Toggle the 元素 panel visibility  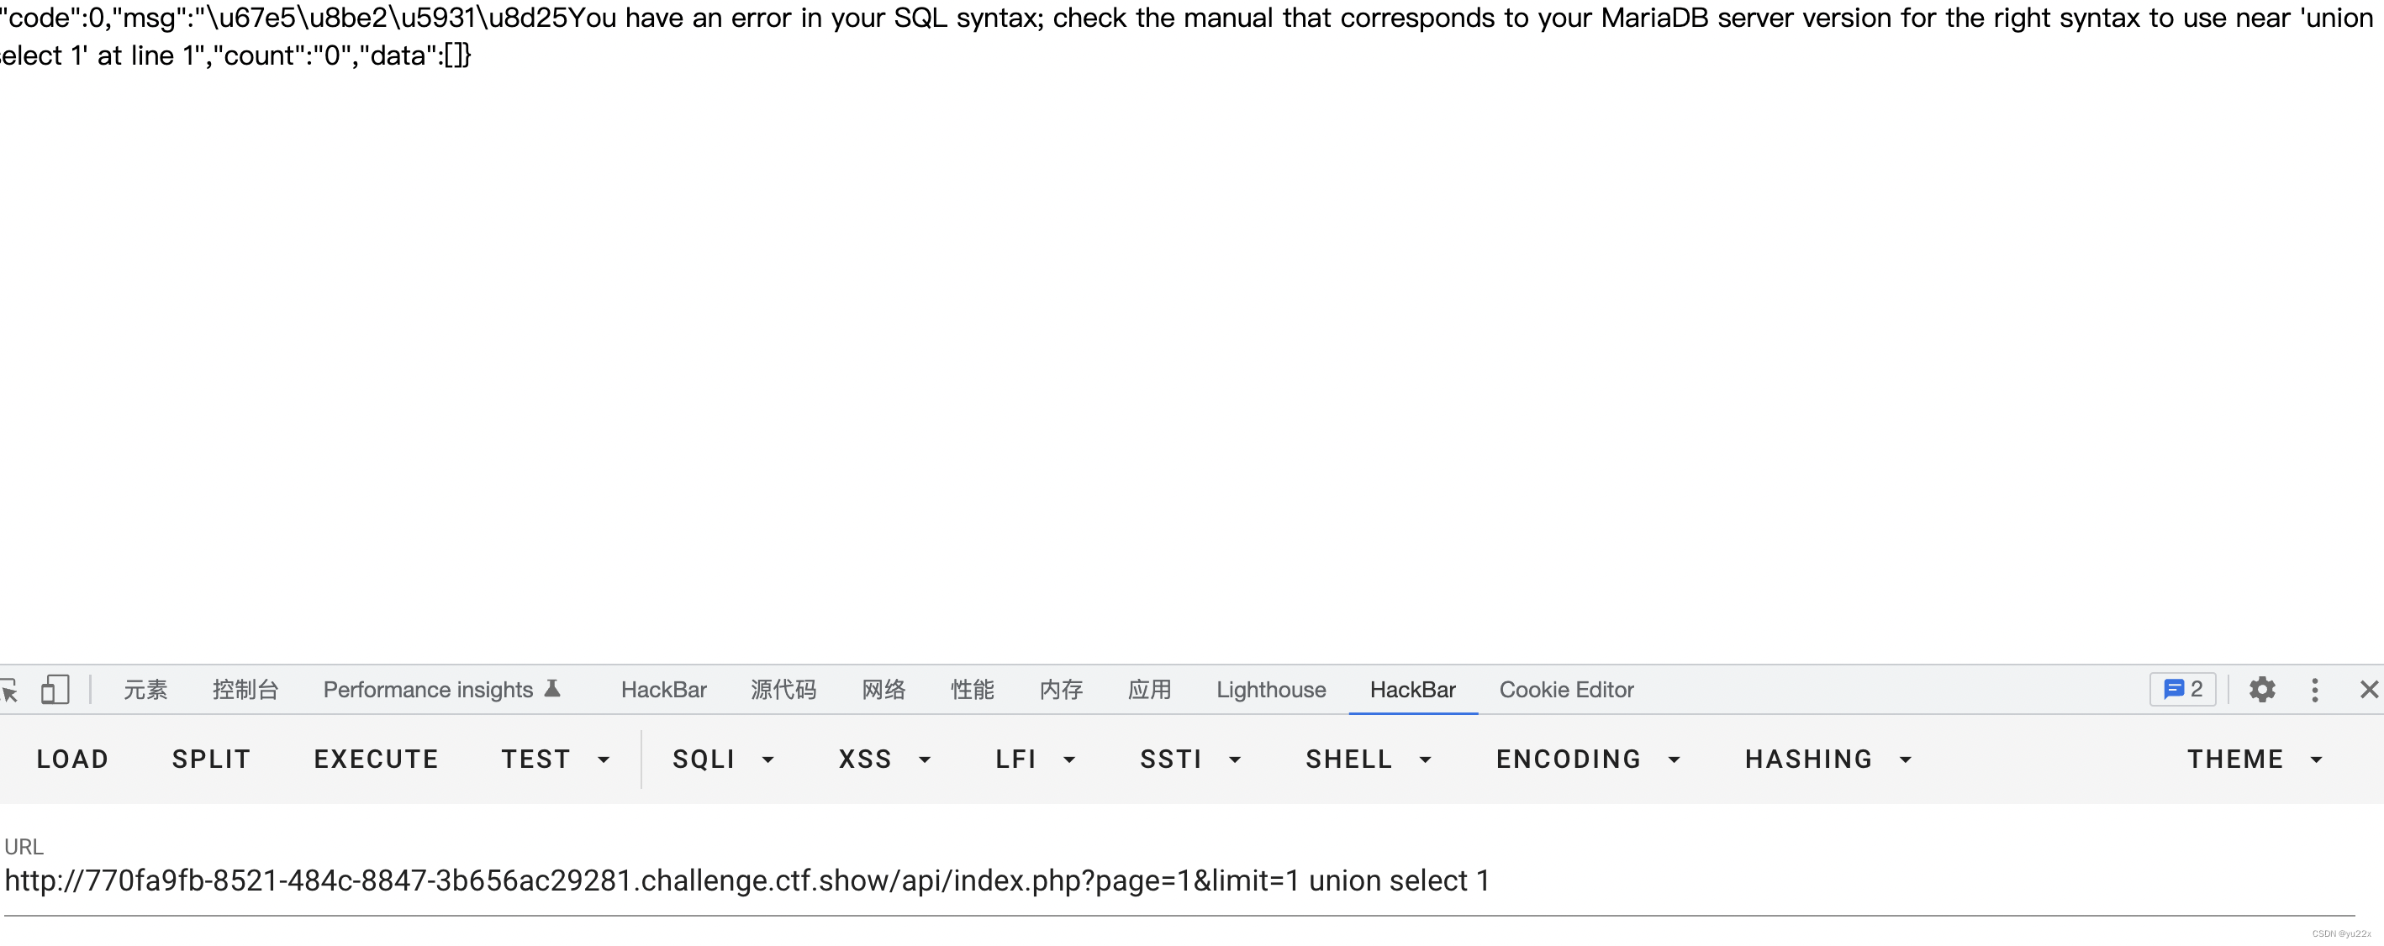[x=147, y=690]
